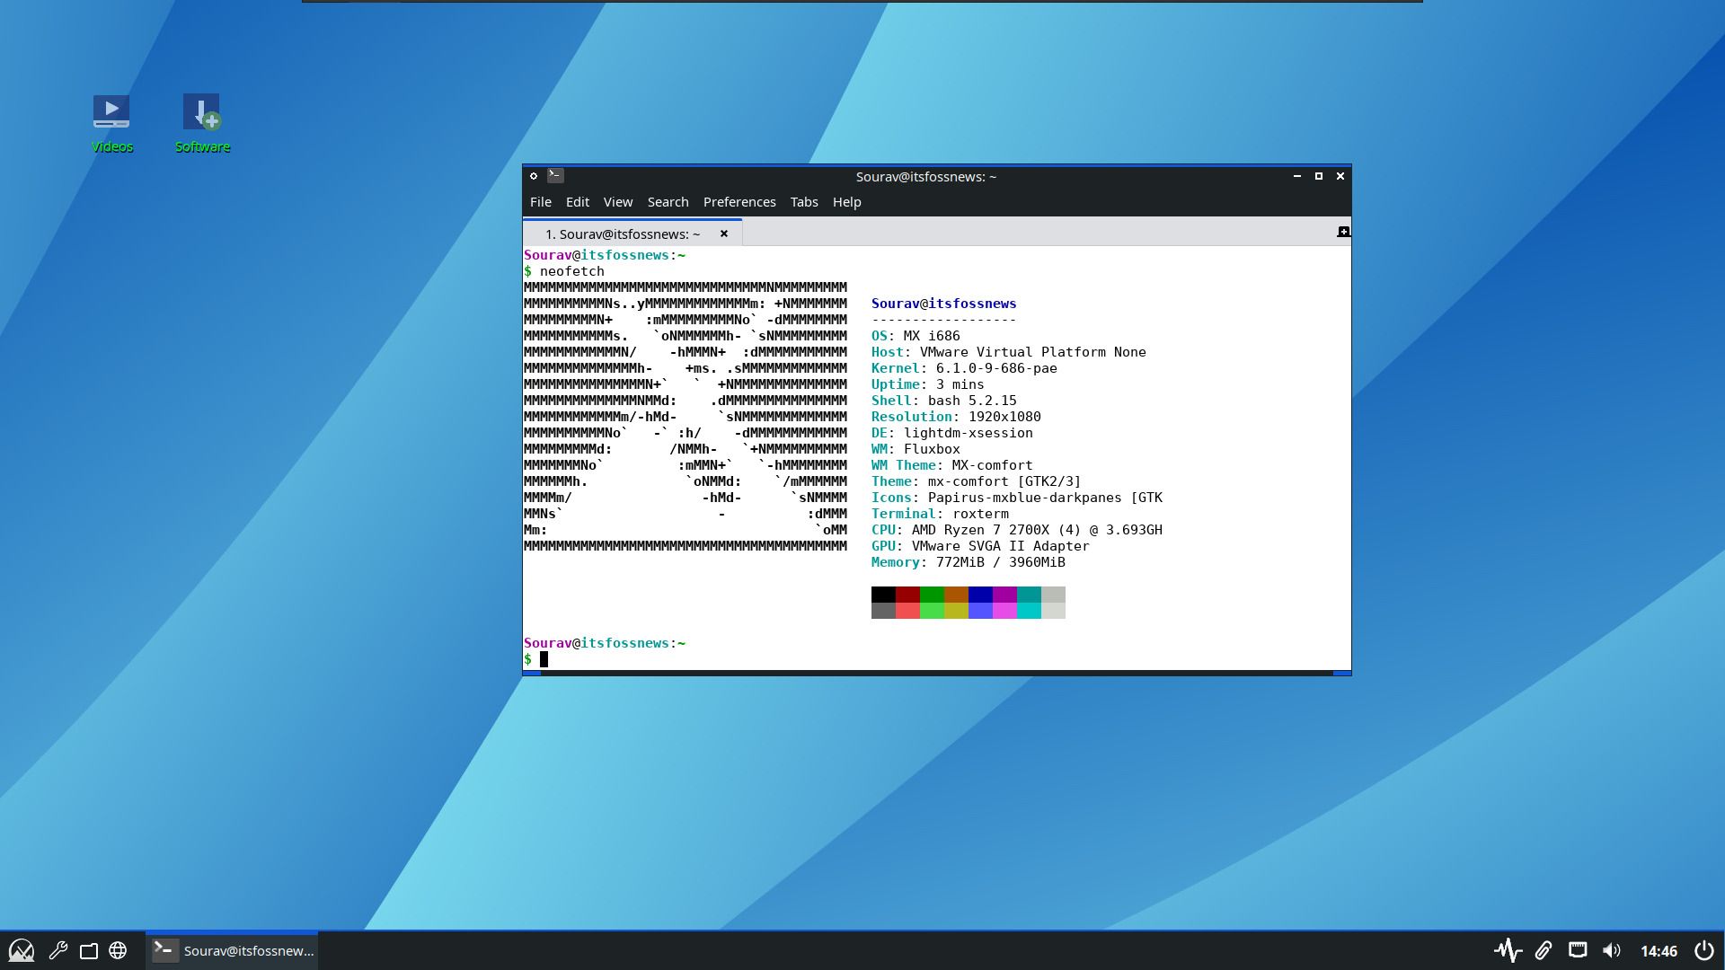Click the 'DE: lightdm-xsession' line
The image size is (1725, 970).
tap(952, 433)
